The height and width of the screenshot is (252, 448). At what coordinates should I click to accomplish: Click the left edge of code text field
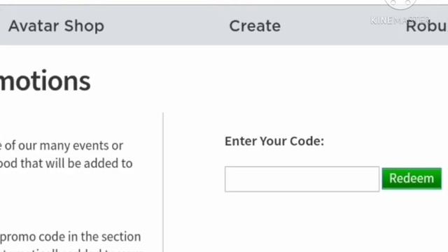point(228,179)
